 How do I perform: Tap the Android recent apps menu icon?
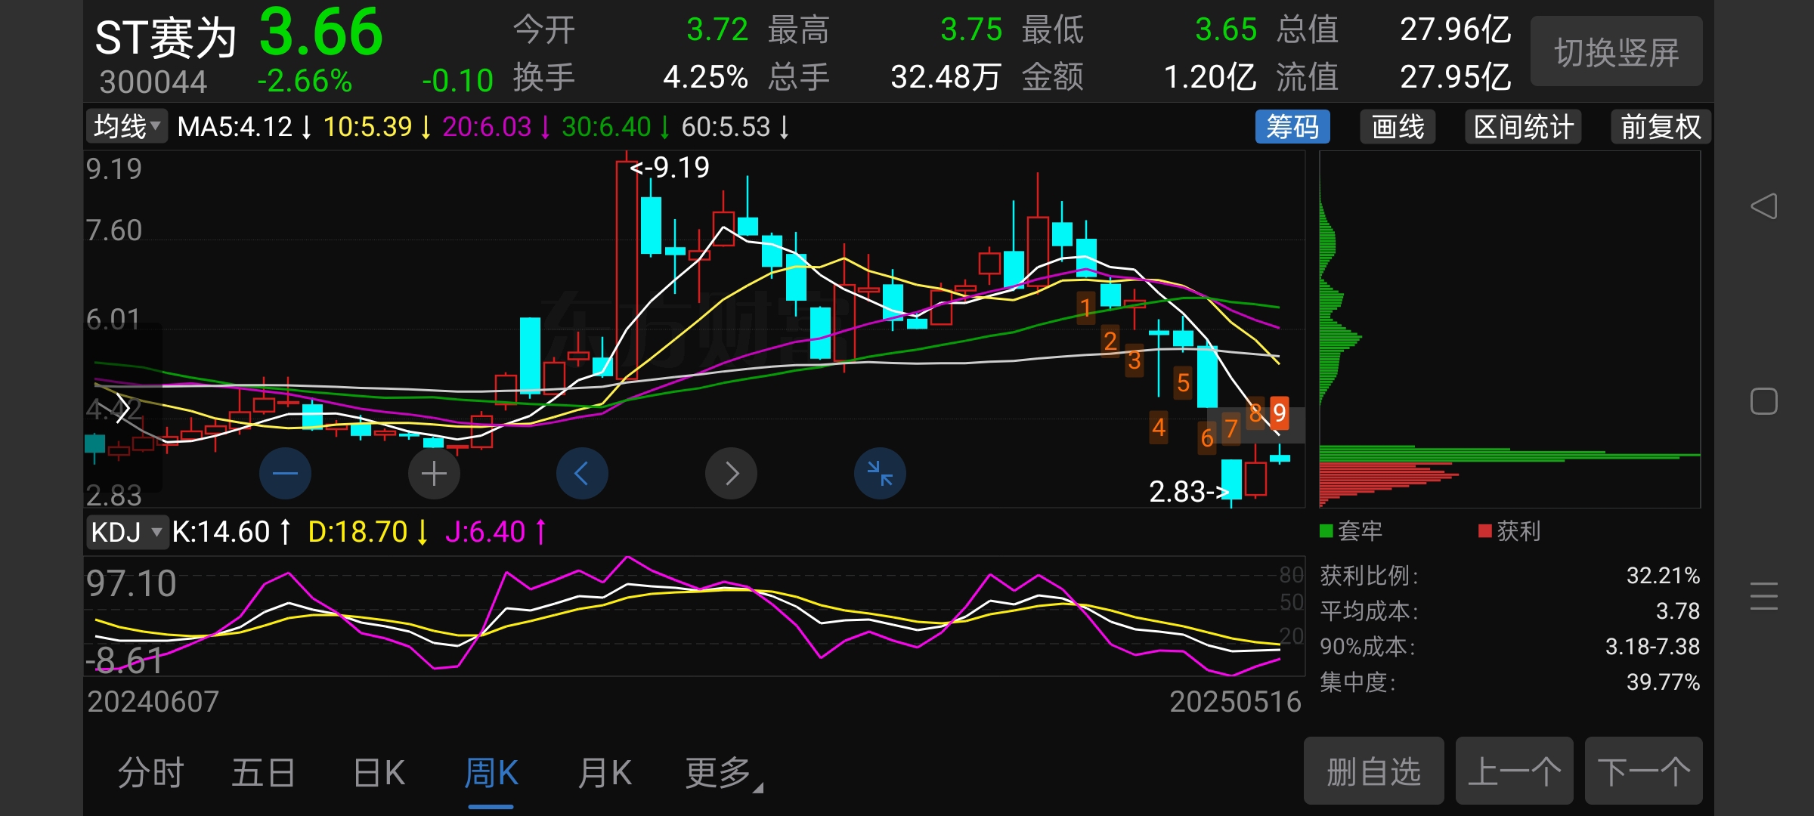point(1763,596)
